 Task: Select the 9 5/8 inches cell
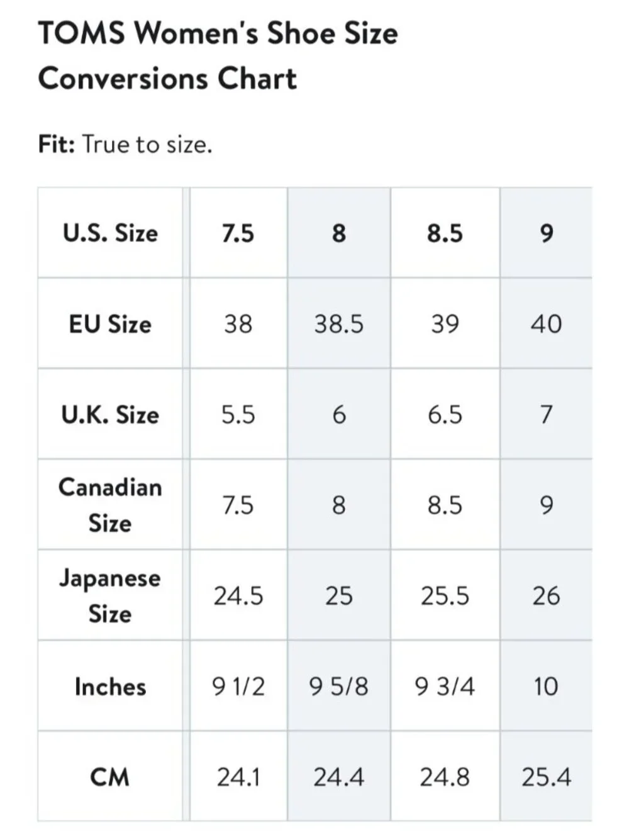[339, 686]
